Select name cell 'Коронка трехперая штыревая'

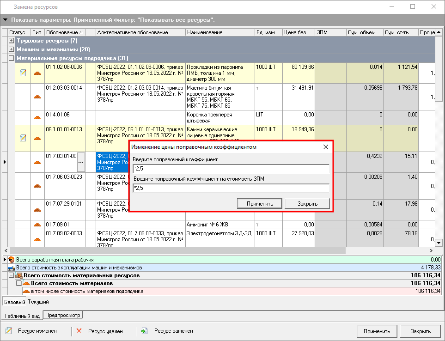220,117
